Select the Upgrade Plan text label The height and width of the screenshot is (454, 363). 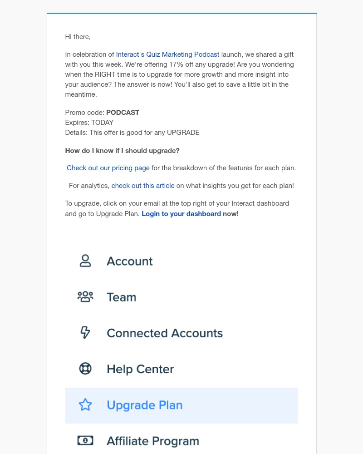pyautogui.click(x=145, y=405)
